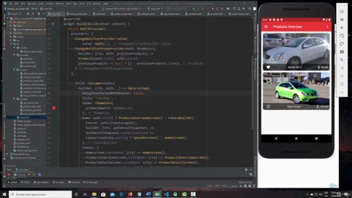Open the TODO tool window
The image size is (352, 198).
(25, 182)
